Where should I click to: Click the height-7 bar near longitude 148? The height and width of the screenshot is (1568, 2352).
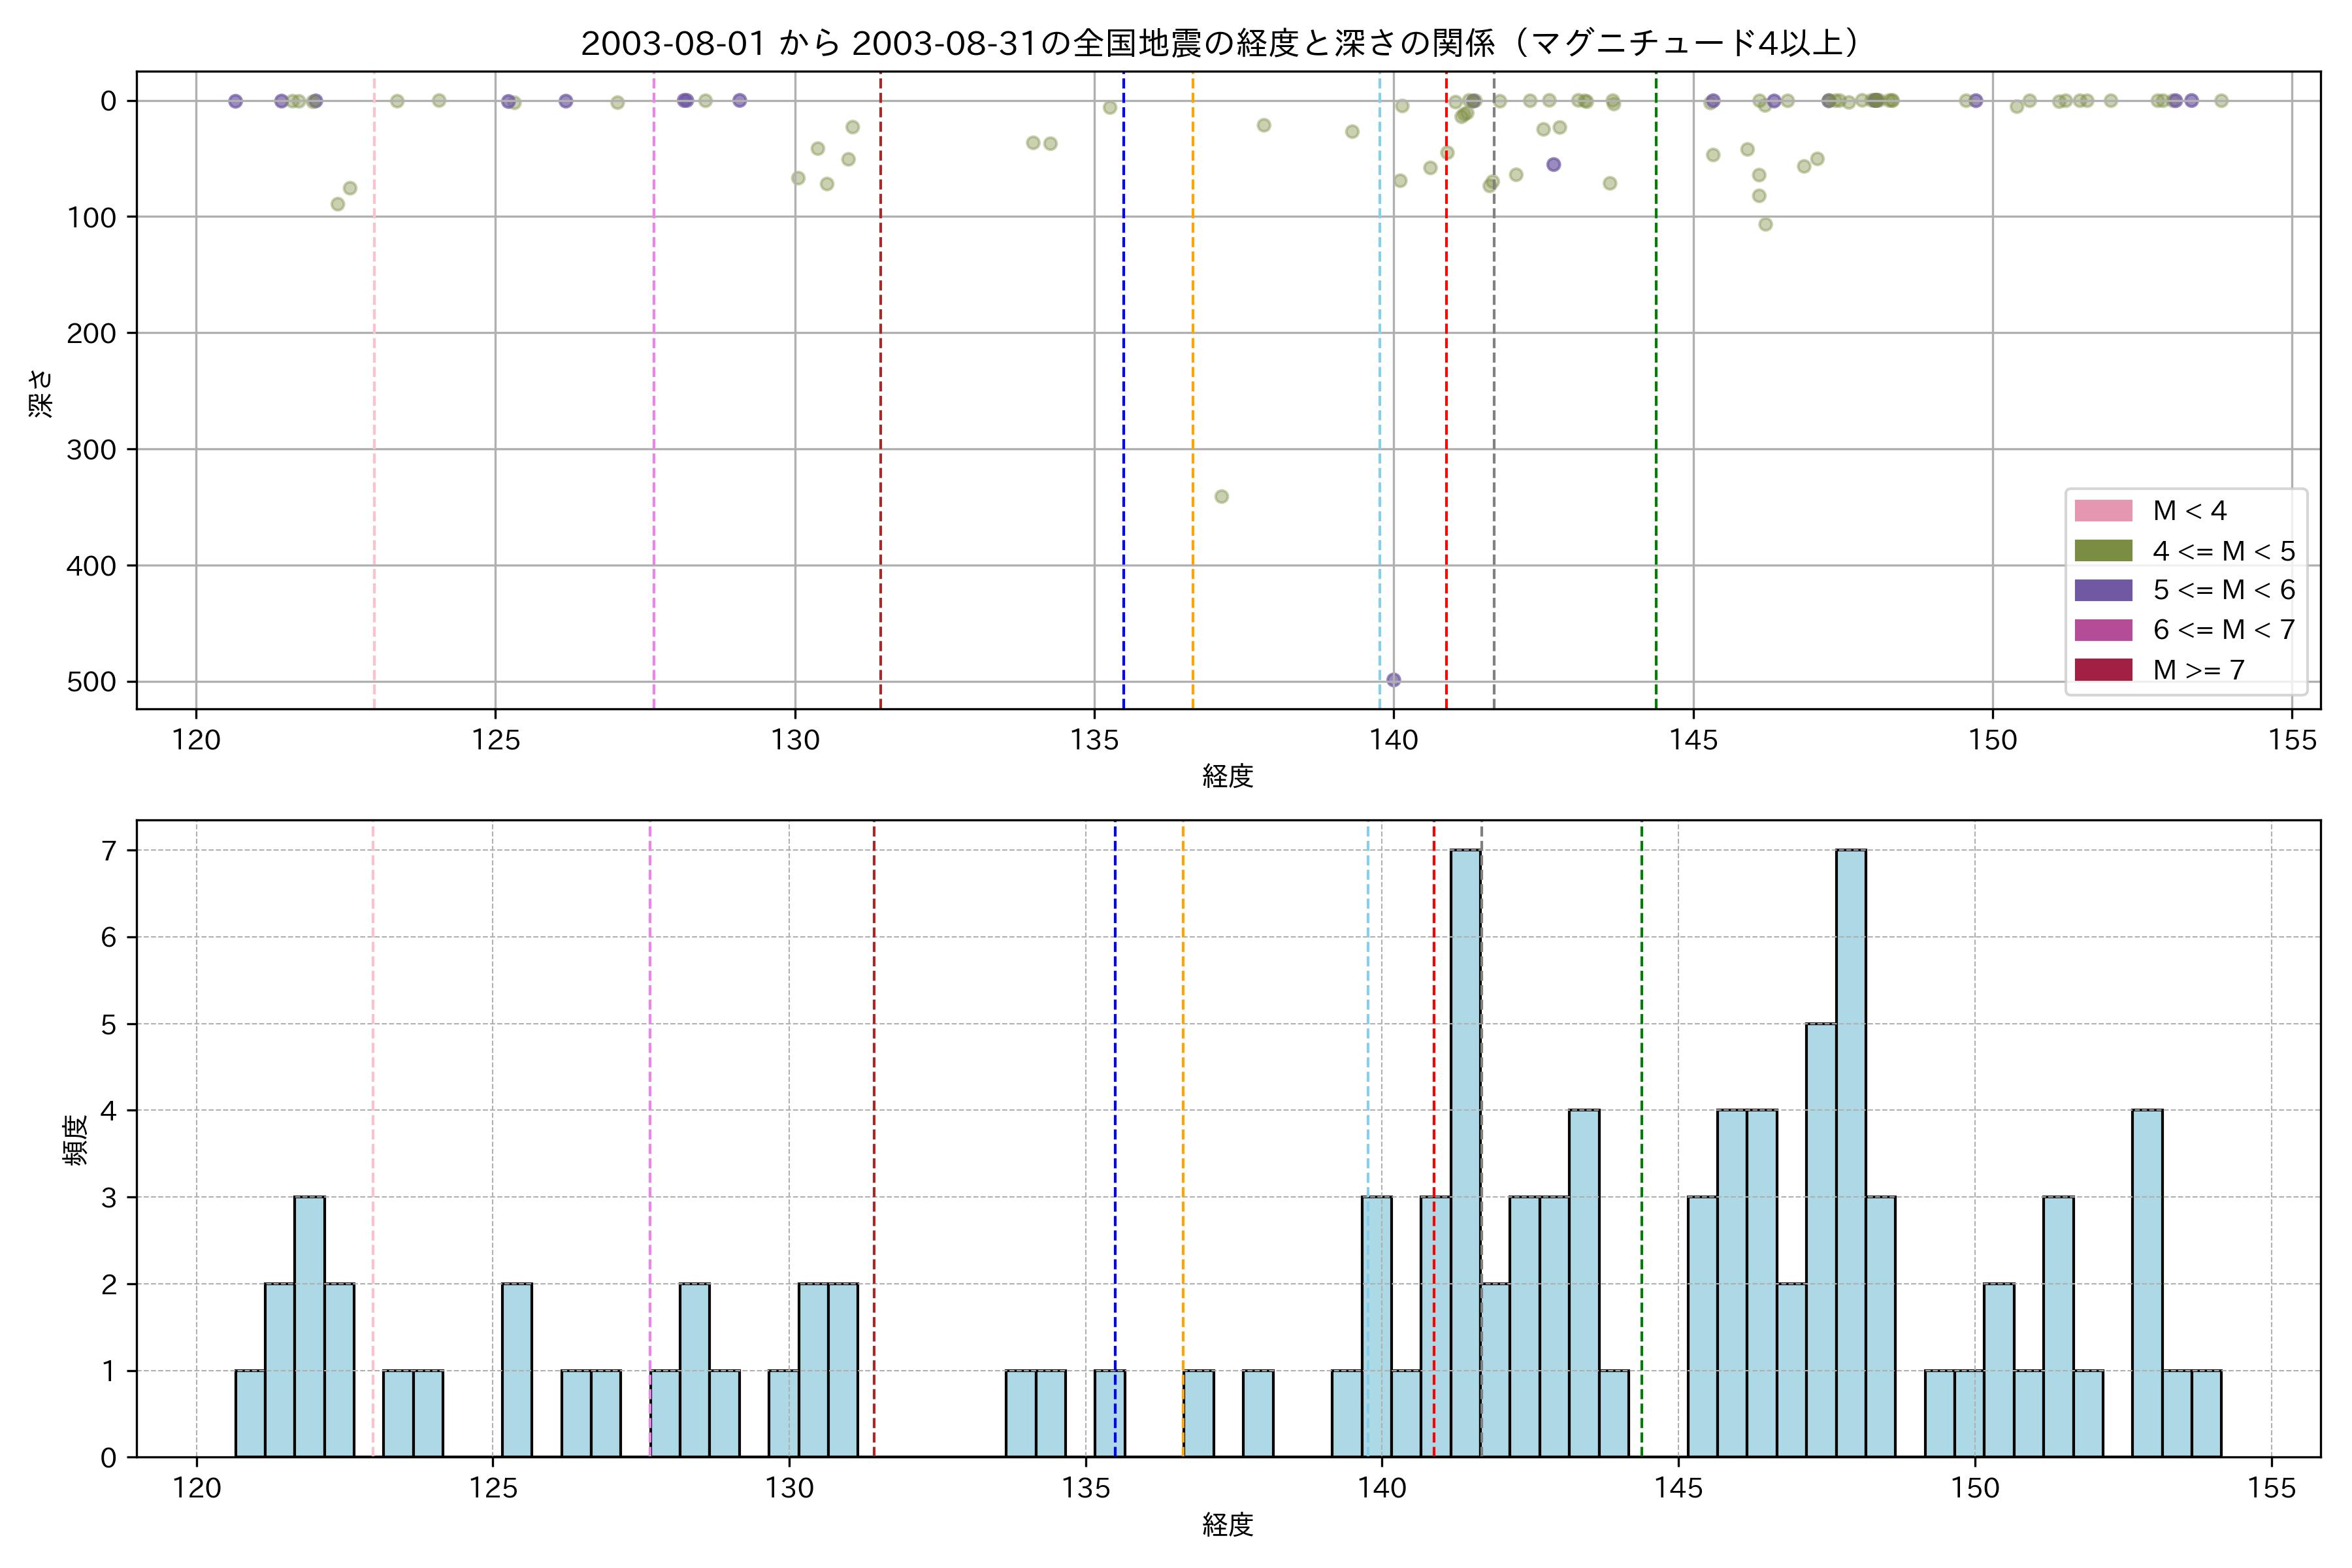1850,1150
